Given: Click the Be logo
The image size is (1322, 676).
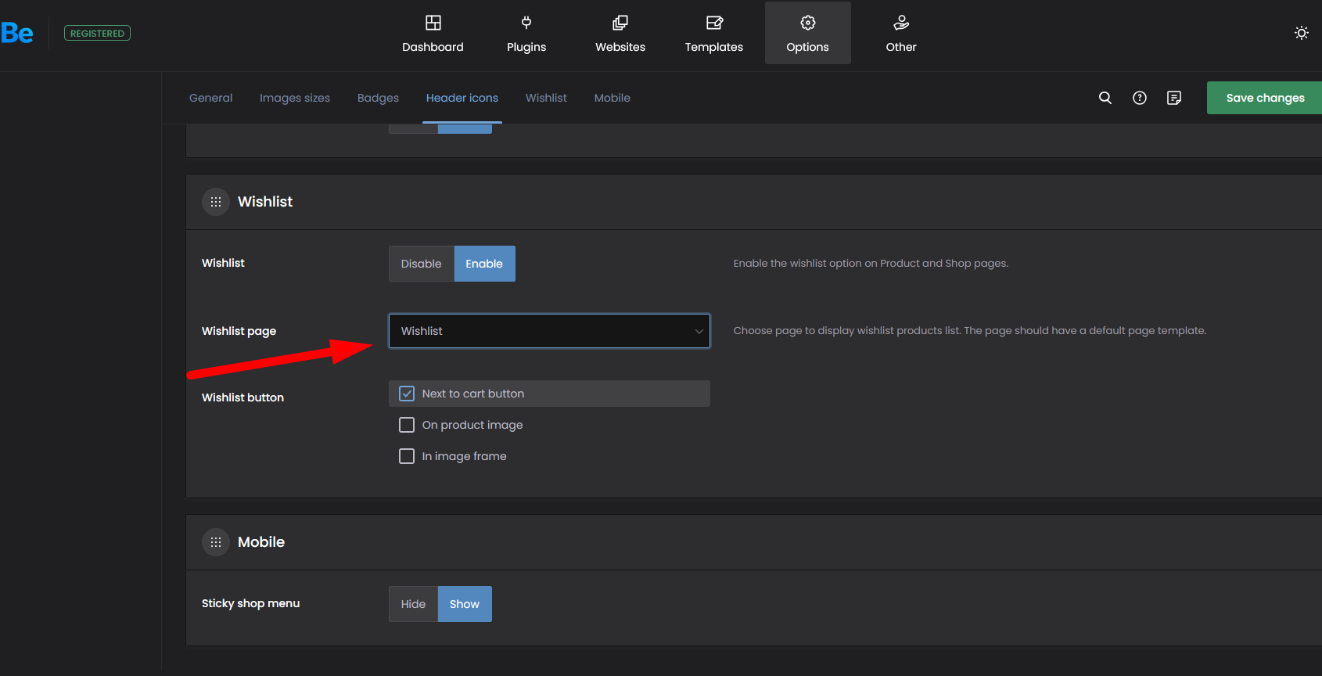Looking at the screenshot, I should 16,33.
